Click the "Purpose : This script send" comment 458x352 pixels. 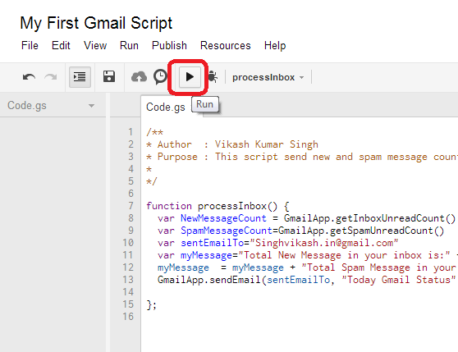click(232, 157)
